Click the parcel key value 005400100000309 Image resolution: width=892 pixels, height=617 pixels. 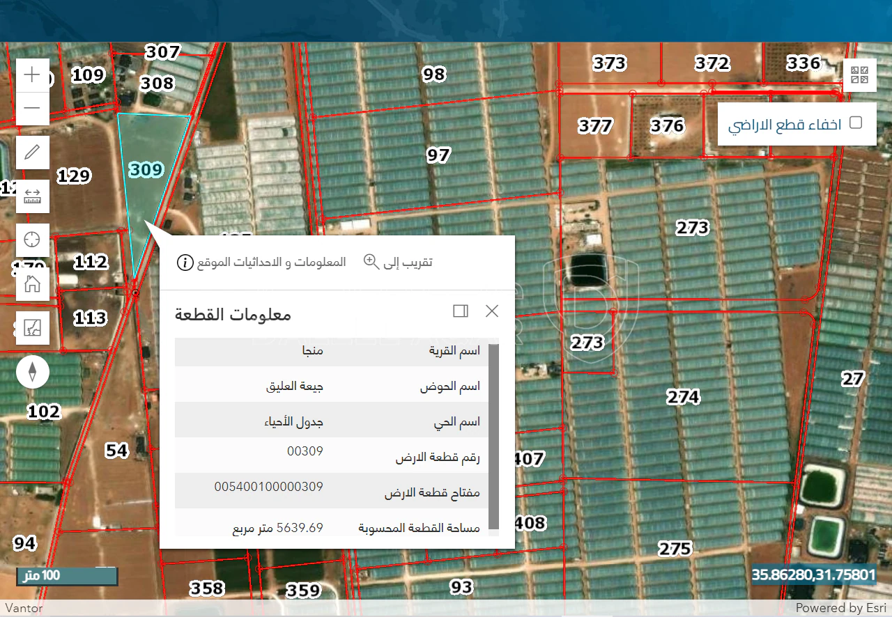point(269,487)
